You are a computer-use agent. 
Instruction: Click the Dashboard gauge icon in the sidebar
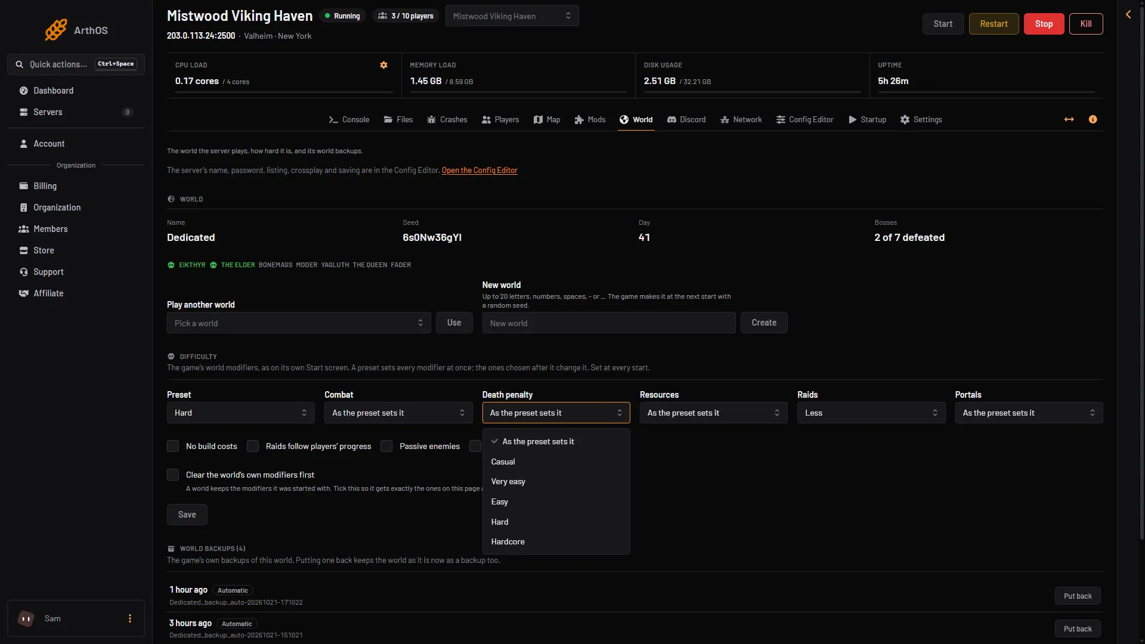(x=24, y=91)
